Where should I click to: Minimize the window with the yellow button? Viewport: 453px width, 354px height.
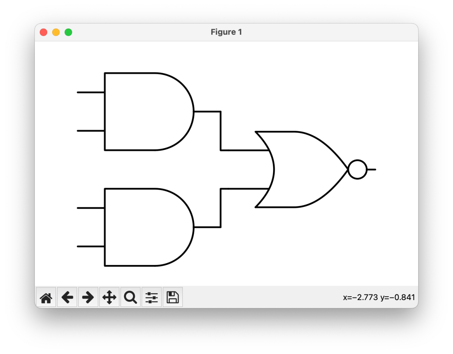56,32
